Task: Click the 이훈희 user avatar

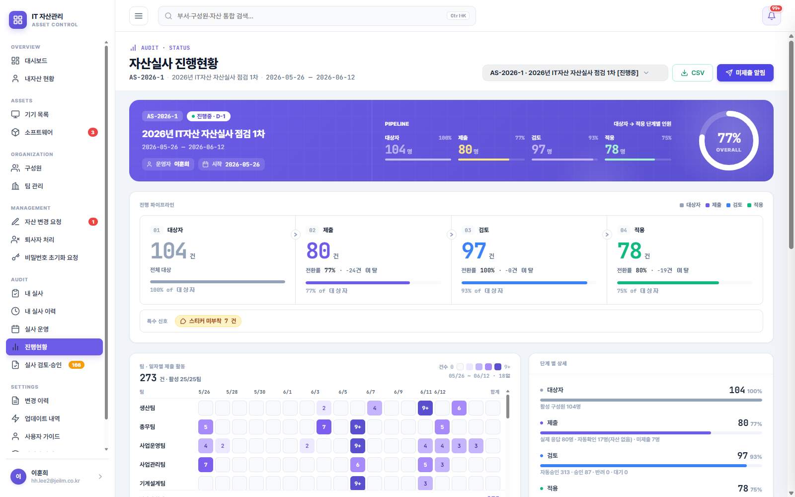Action: (x=18, y=477)
